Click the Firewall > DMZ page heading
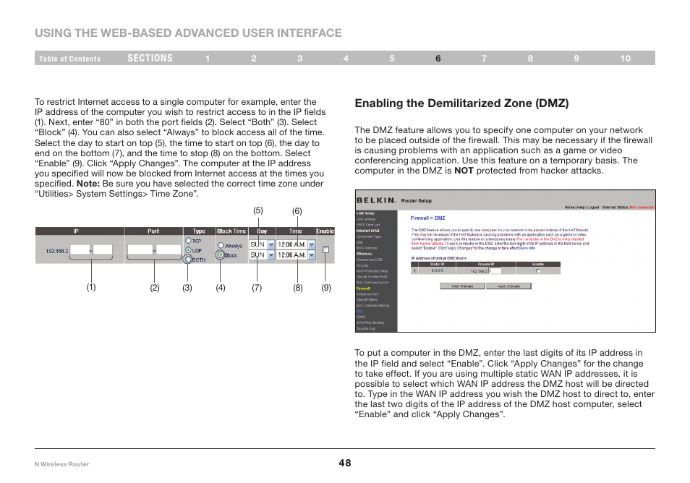This screenshot has width=690, height=483. pyautogui.click(x=427, y=218)
